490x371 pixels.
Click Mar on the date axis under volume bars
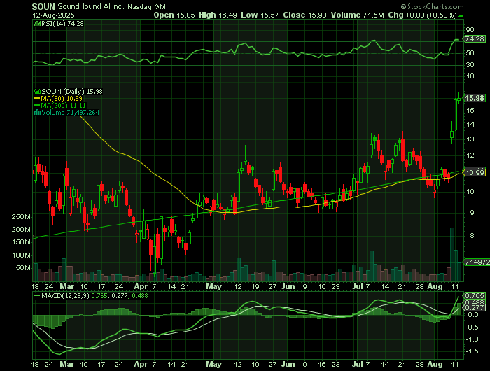67,286
